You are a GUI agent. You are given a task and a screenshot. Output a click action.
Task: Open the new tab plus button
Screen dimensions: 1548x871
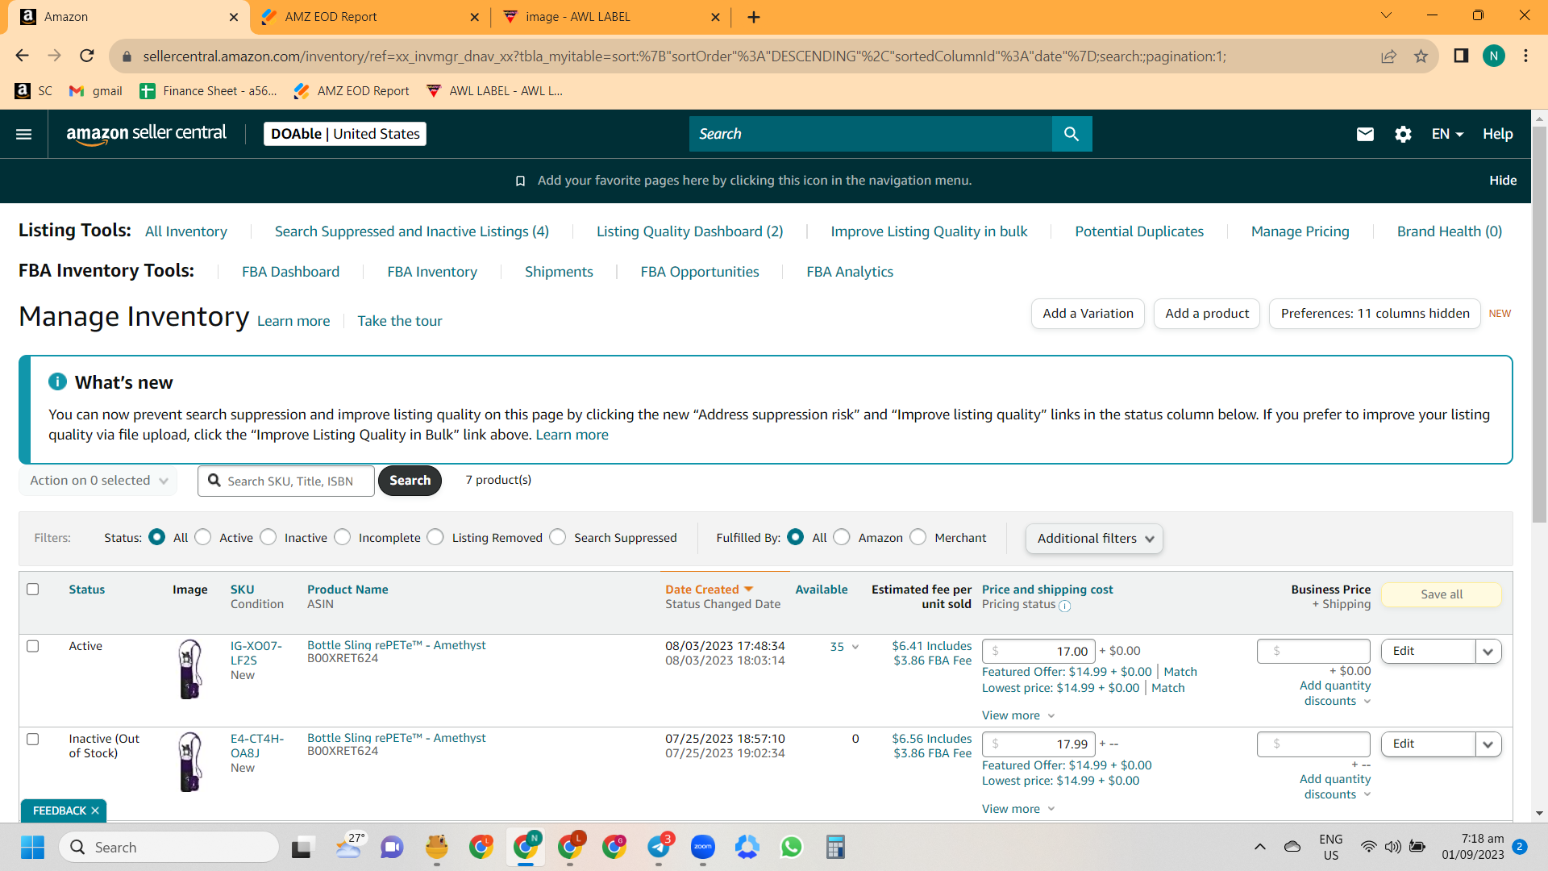tap(754, 17)
